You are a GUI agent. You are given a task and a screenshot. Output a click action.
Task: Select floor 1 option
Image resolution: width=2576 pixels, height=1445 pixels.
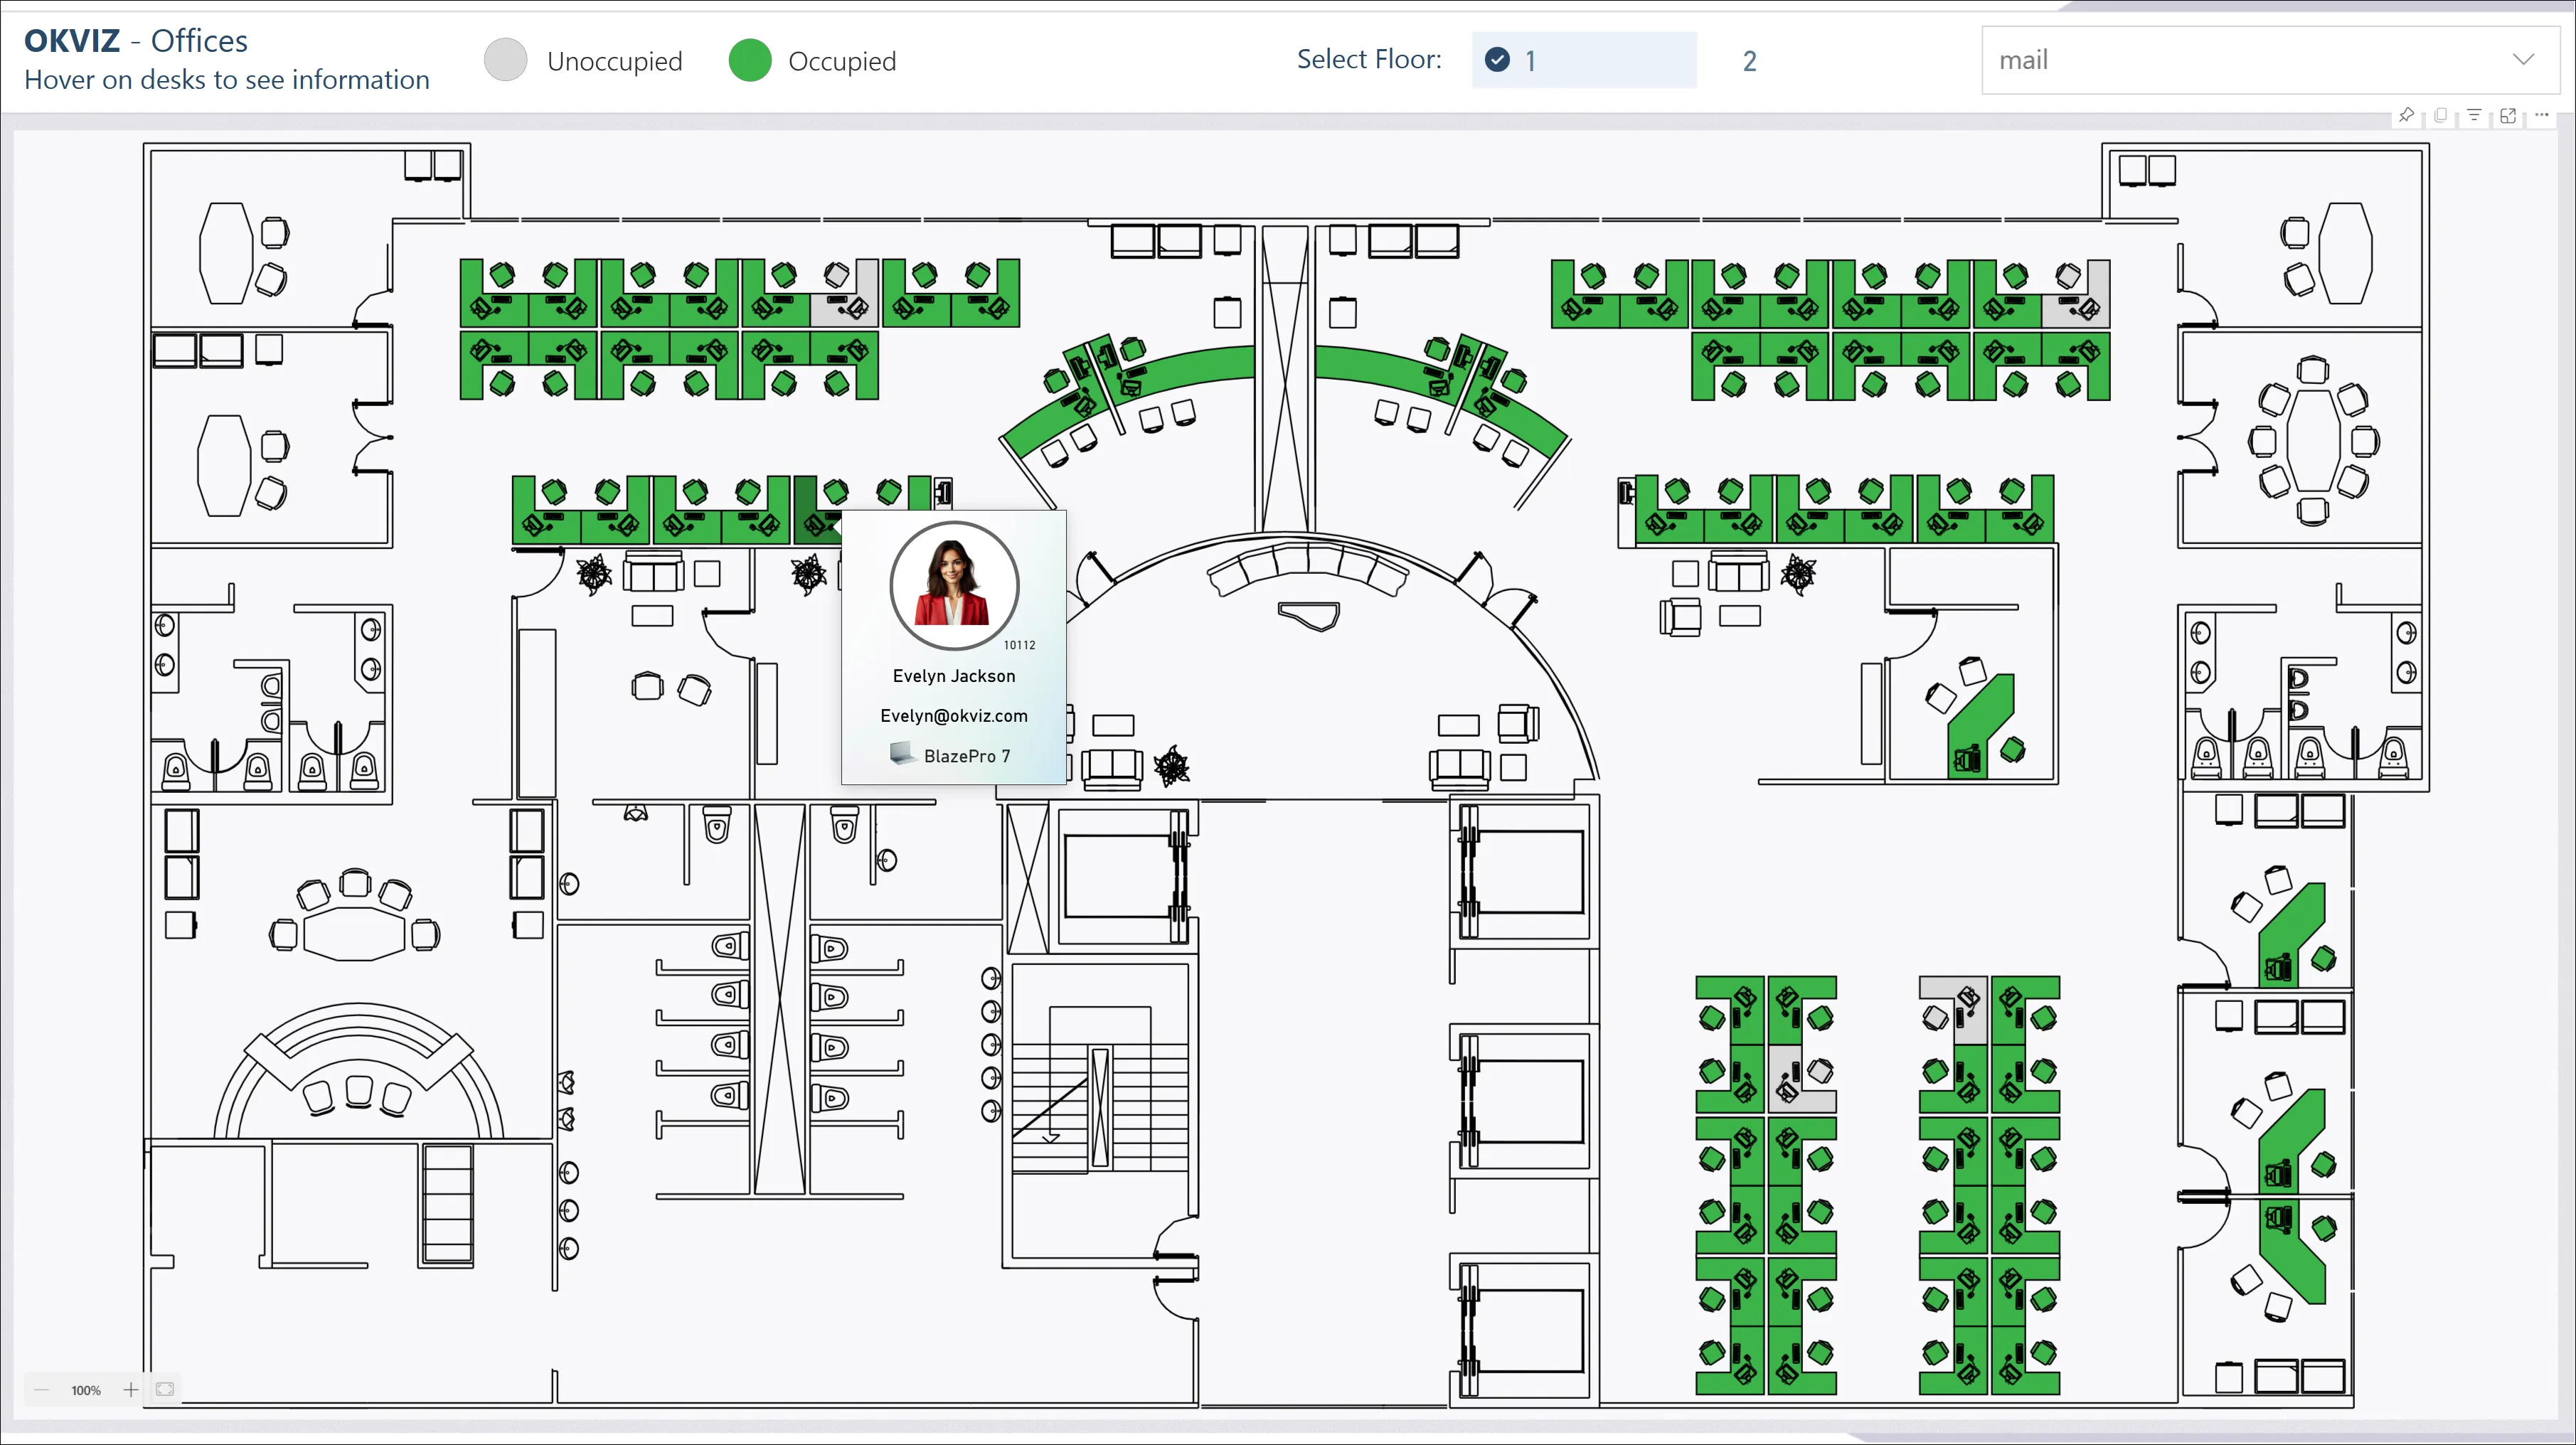[x=1584, y=60]
